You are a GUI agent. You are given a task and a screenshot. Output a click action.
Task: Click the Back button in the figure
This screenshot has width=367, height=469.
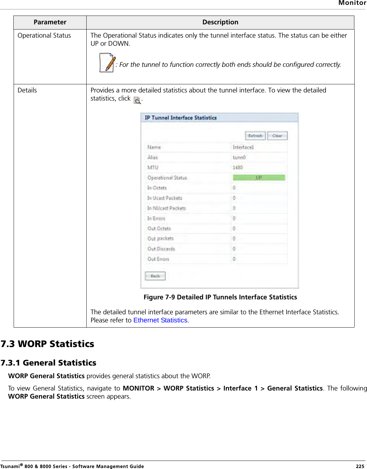[x=155, y=276]
